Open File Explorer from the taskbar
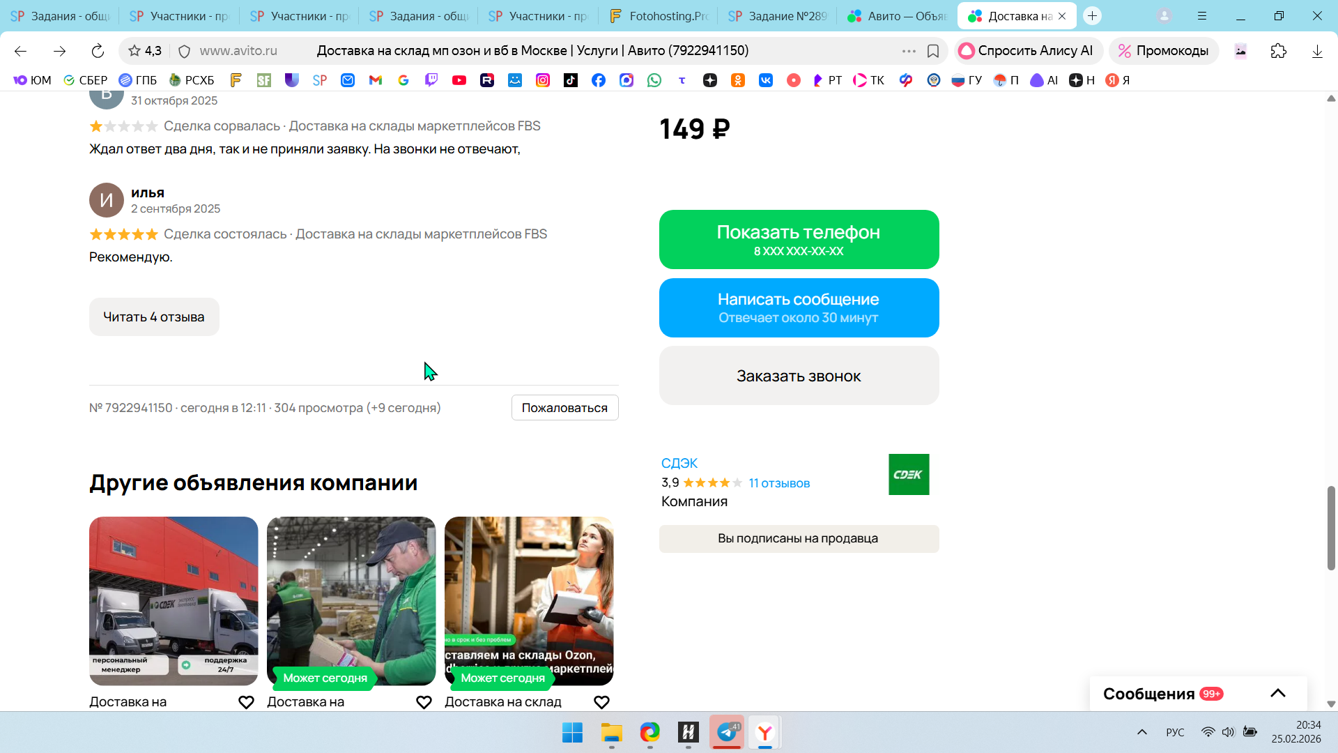This screenshot has width=1338, height=753. pyautogui.click(x=611, y=732)
